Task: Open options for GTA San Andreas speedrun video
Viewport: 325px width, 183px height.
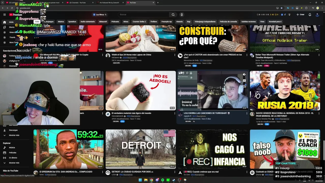Action: [103, 172]
